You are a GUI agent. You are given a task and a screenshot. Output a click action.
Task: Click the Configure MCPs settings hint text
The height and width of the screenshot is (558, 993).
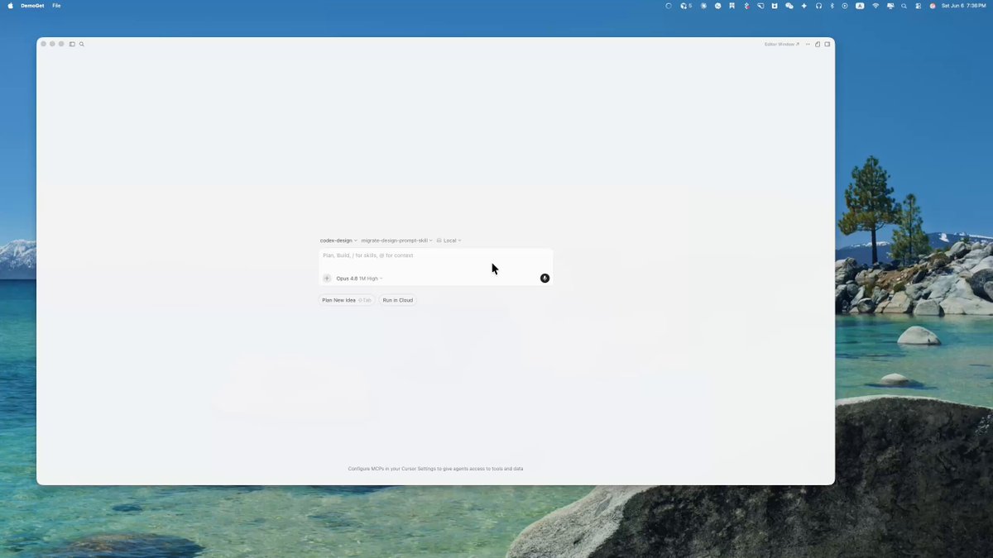point(435,469)
